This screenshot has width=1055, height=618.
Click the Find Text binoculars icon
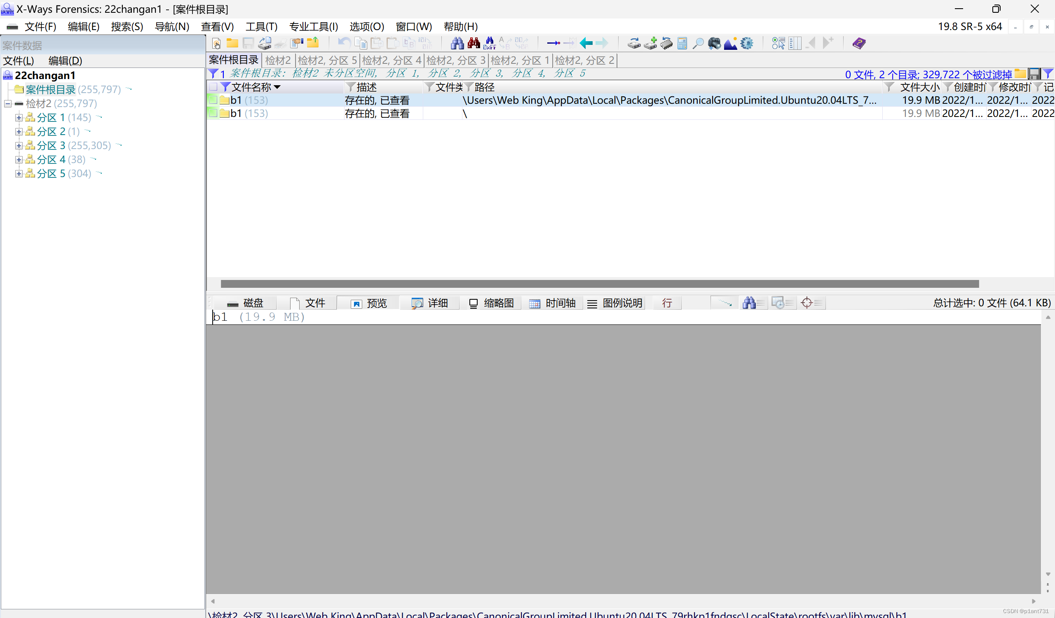tap(457, 43)
